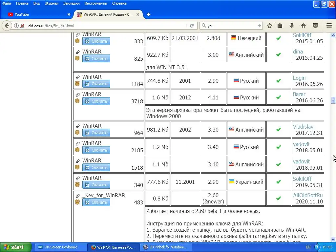Open uploader Login link
This screenshot has height=252, width=336.
(x=299, y=78)
